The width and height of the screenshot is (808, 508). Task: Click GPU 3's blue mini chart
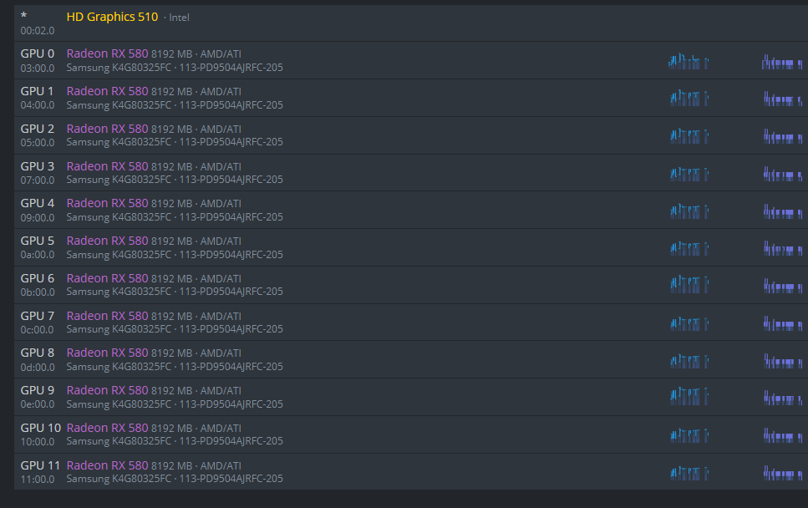coord(689,174)
